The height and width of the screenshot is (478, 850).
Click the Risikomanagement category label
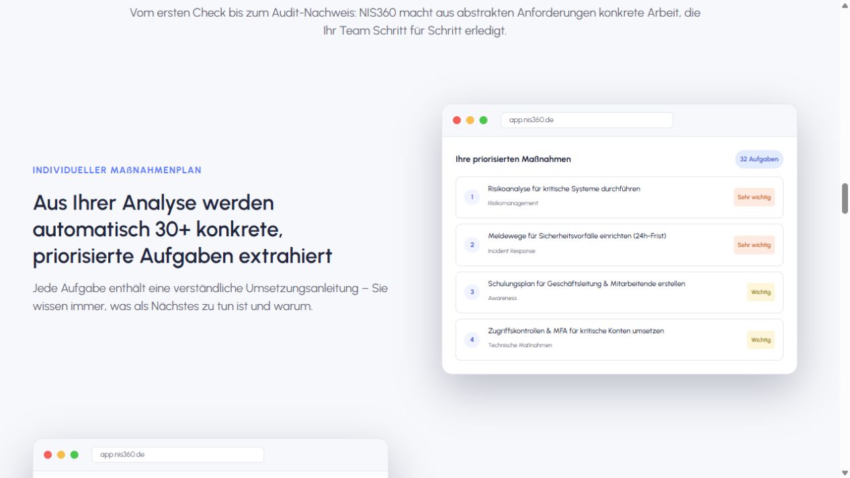pyautogui.click(x=513, y=203)
